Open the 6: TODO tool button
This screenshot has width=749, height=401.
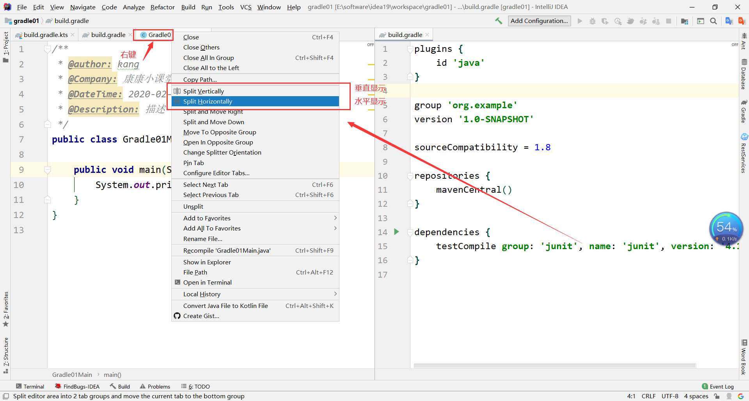[x=195, y=386]
